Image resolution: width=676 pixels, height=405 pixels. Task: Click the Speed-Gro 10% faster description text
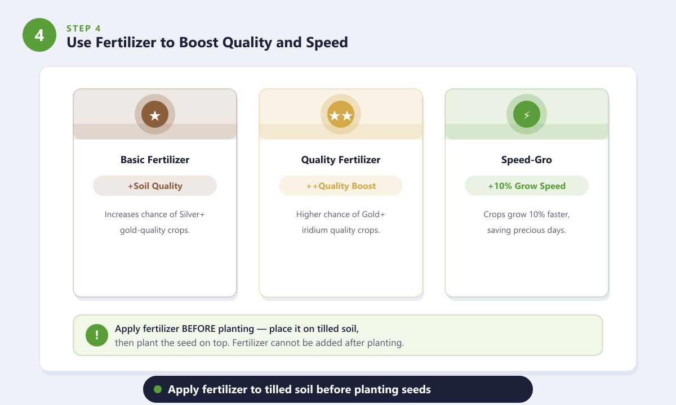[527, 222]
